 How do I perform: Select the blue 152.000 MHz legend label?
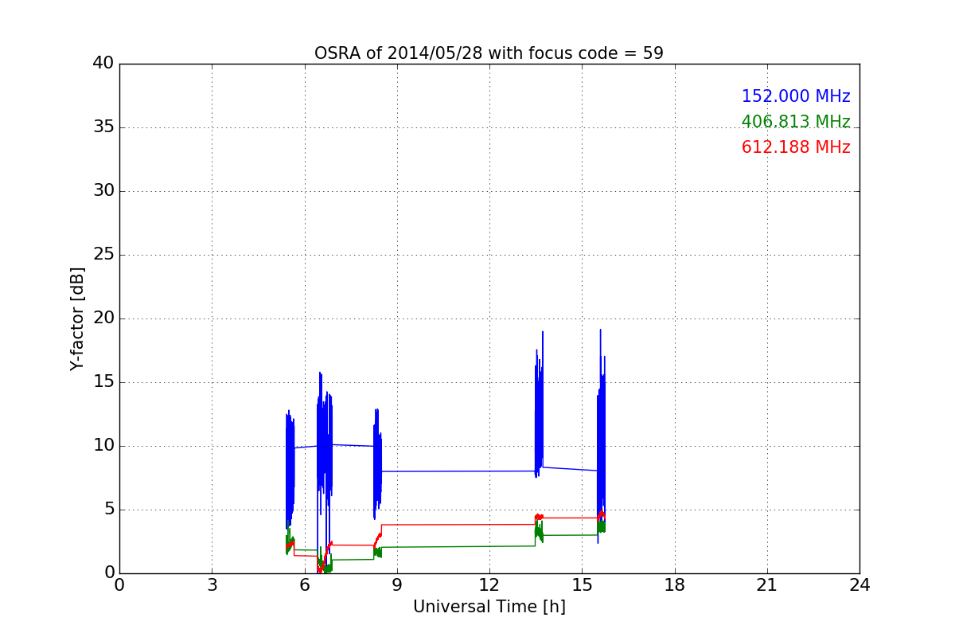(x=796, y=96)
